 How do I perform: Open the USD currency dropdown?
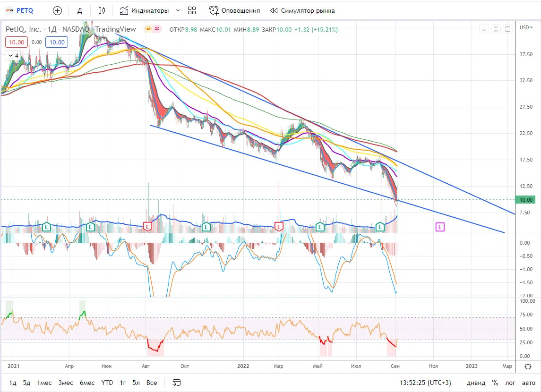click(x=526, y=27)
